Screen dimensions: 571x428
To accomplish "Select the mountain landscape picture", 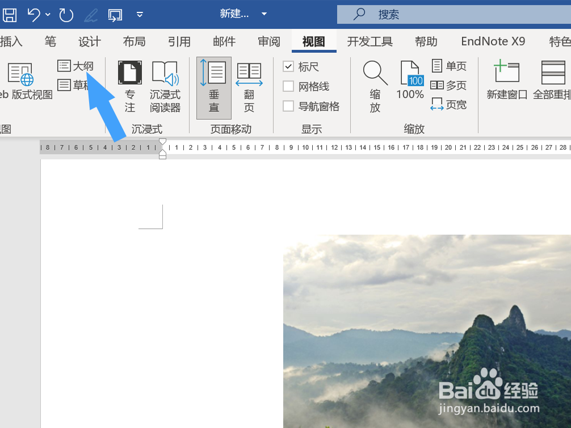I will point(427,332).
